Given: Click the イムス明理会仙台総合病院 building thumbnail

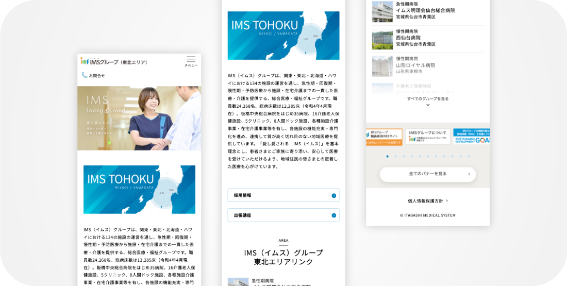Looking at the screenshot, I should pyautogui.click(x=382, y=11).
